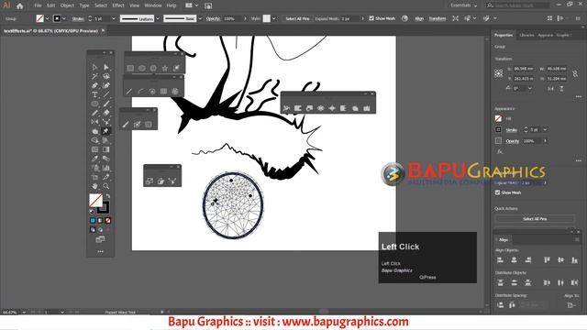Choose the Rectangle tool in floating panel
This screenshot has height=330, width=587.
coord(130,68)
